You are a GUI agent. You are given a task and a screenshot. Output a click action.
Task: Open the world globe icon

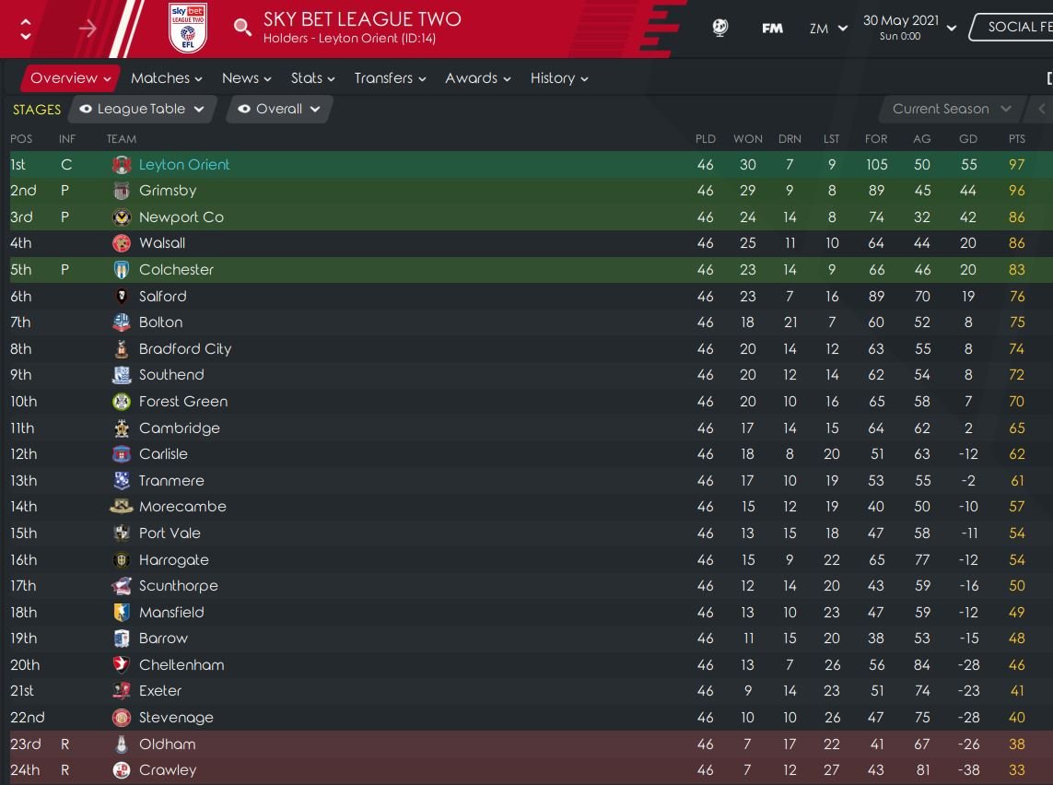click(x=720, y=28)
